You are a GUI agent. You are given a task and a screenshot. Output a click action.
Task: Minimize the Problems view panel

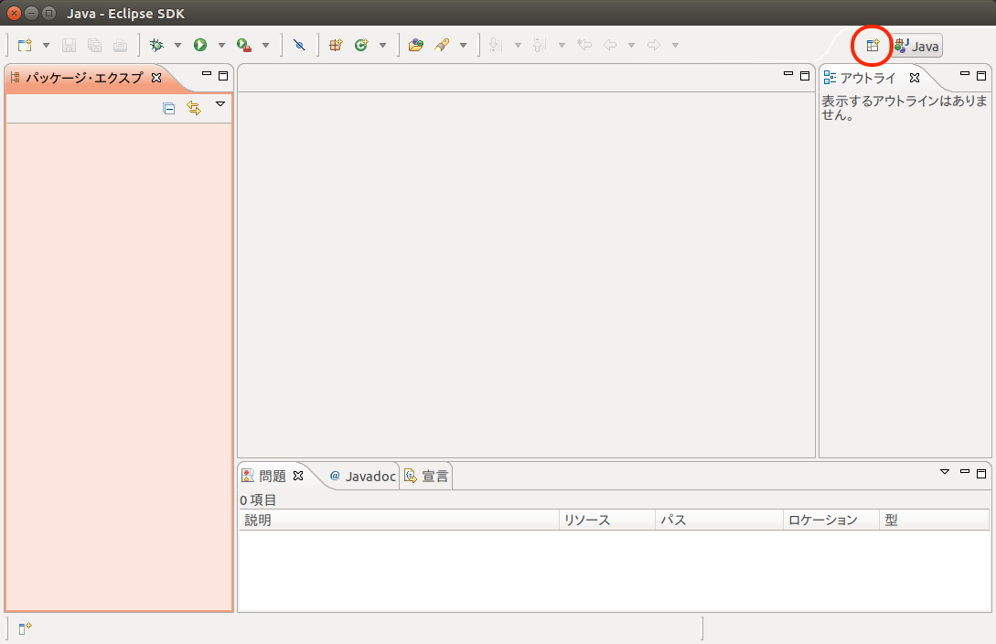click(965, 472)
